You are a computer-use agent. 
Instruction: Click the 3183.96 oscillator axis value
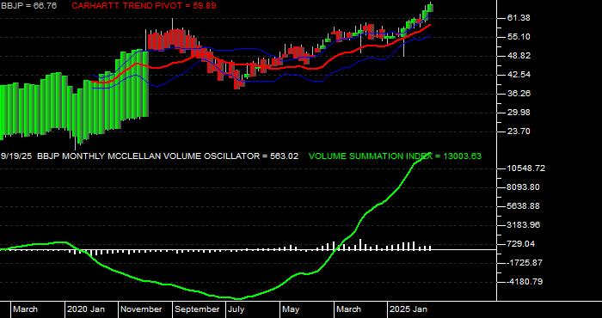coord(524,225)
